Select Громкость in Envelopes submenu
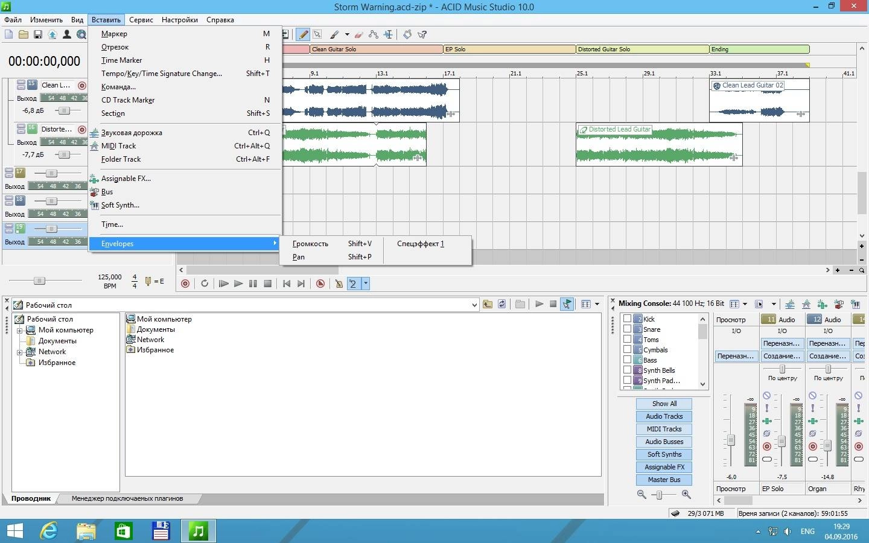This screenshot has width=869, height=543. 331,244
